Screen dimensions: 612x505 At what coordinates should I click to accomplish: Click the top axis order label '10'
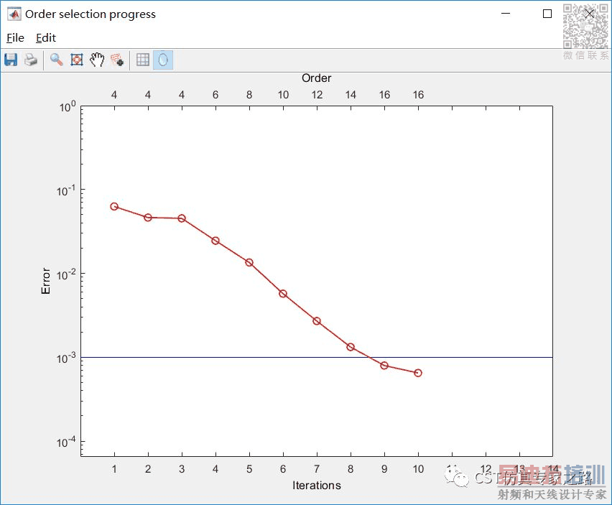[283, 95]
